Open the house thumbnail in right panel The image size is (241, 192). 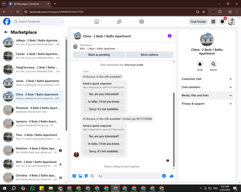pyautogui.click(x=207, y=39)
